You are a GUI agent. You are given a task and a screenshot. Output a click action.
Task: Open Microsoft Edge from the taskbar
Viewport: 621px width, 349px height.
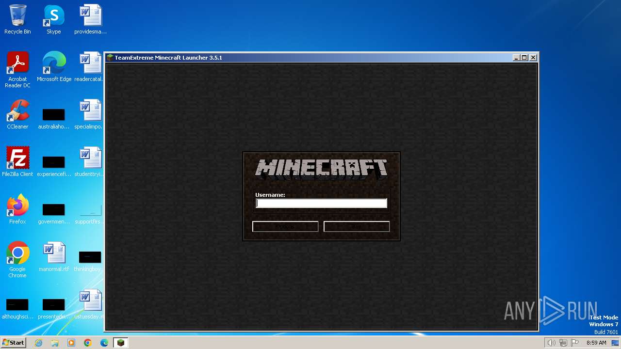click(x=104, y=343)
